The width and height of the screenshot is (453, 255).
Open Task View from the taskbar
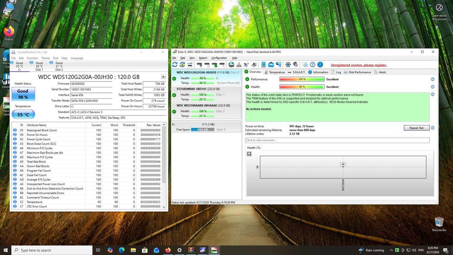click(98, 250)
